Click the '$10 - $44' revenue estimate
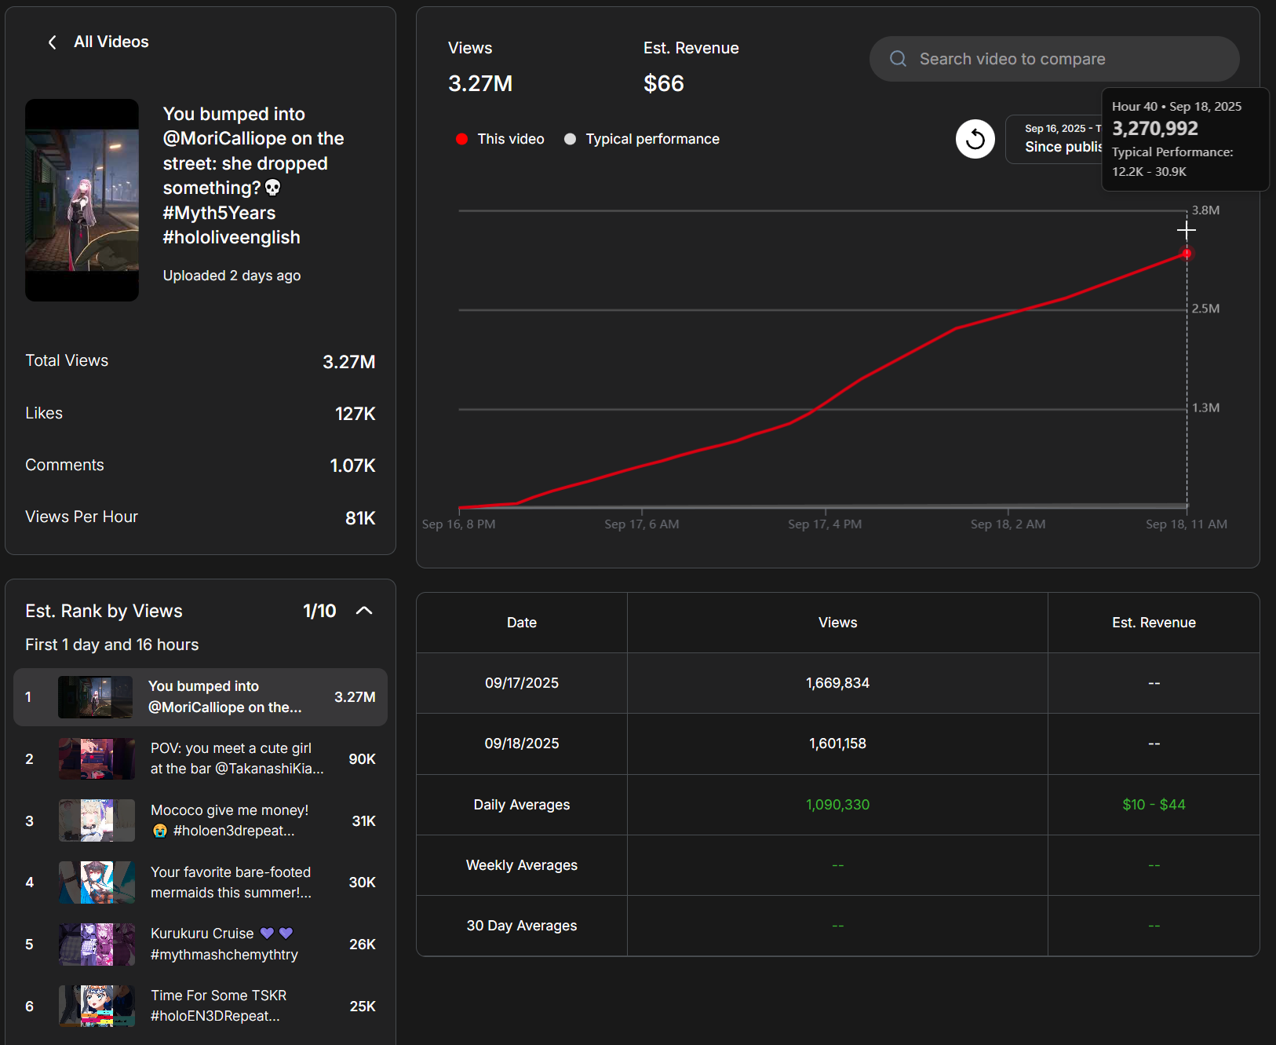This screenshot has width=1276, height=1045. coord(1154,805)
